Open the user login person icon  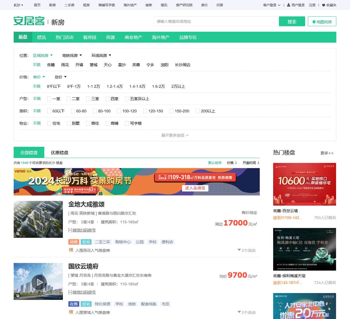[288, 5]
